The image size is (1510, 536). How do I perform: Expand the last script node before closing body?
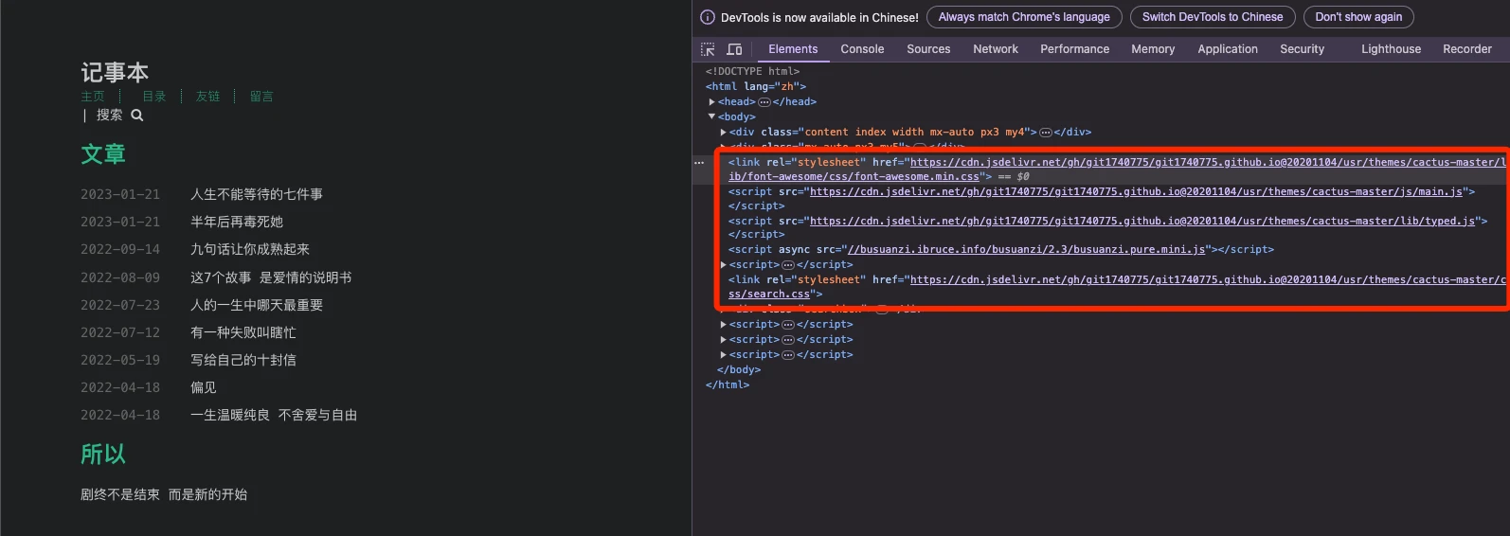point(724,355)
